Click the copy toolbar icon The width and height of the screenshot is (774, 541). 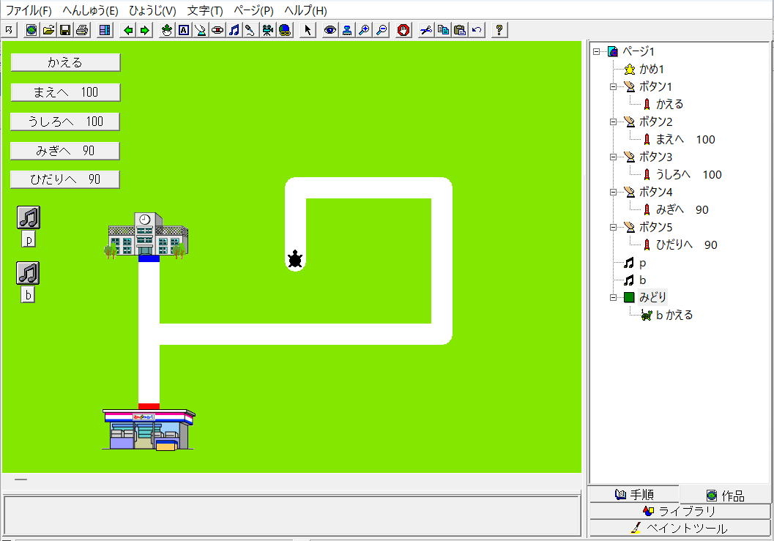click(x=443, y=30)
